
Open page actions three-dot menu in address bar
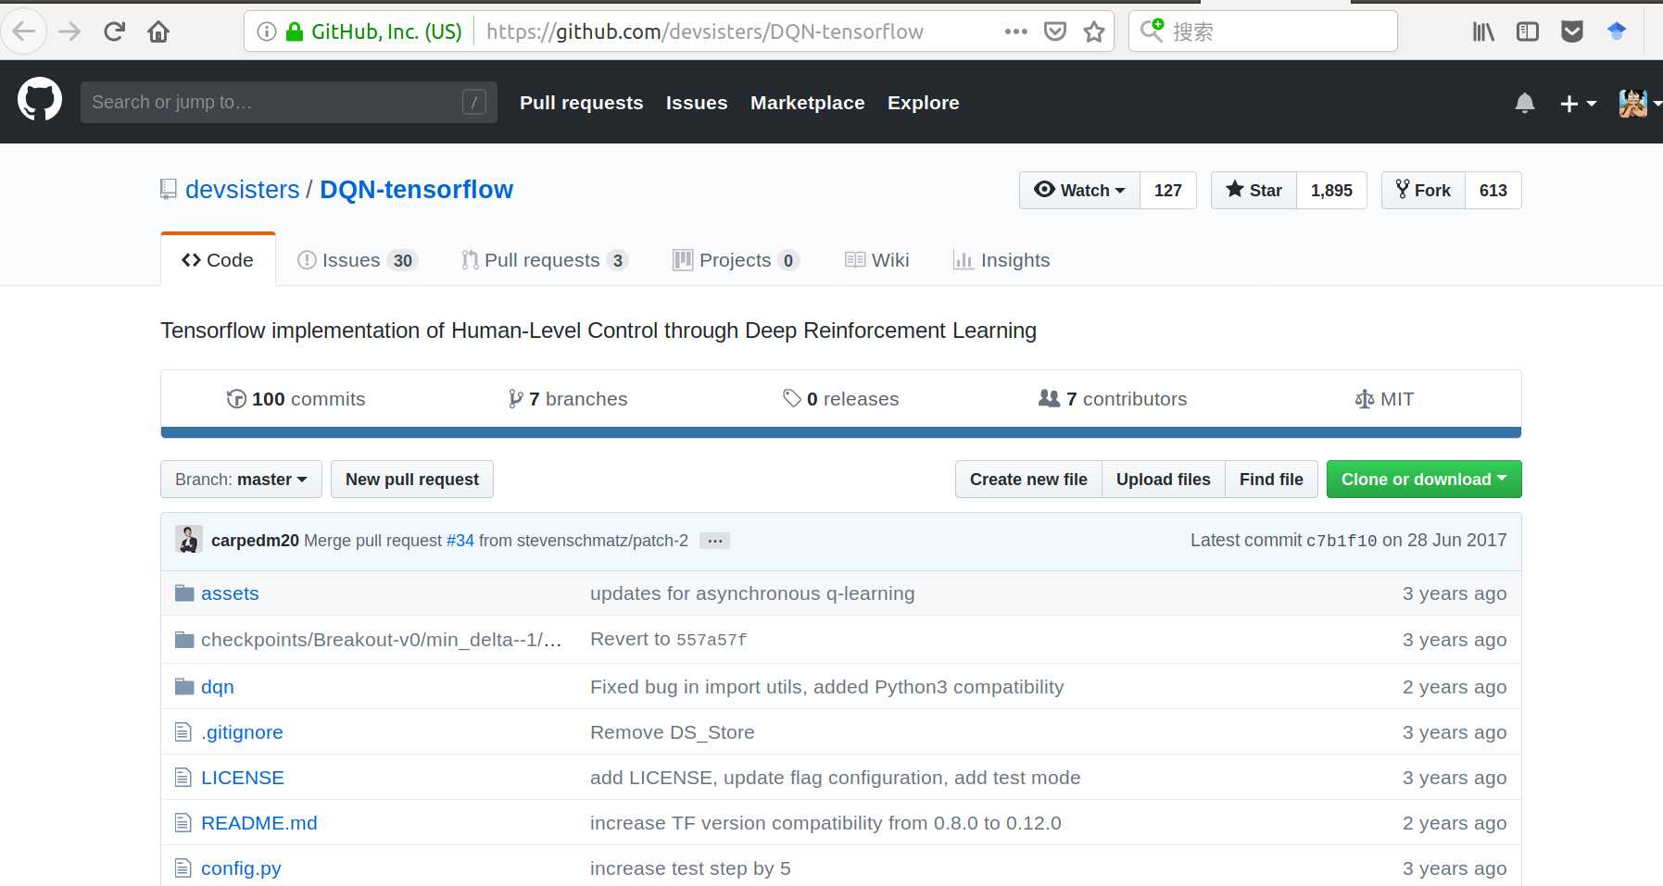point(1016,31)
